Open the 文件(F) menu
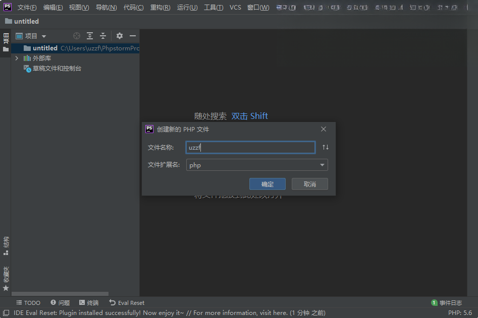Screen dimensions: 478x318 pyautogui.click(x=27, y=7)
